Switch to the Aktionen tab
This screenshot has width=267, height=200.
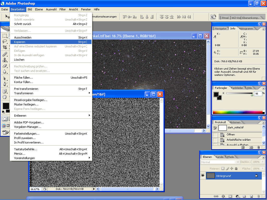[235, 122]
